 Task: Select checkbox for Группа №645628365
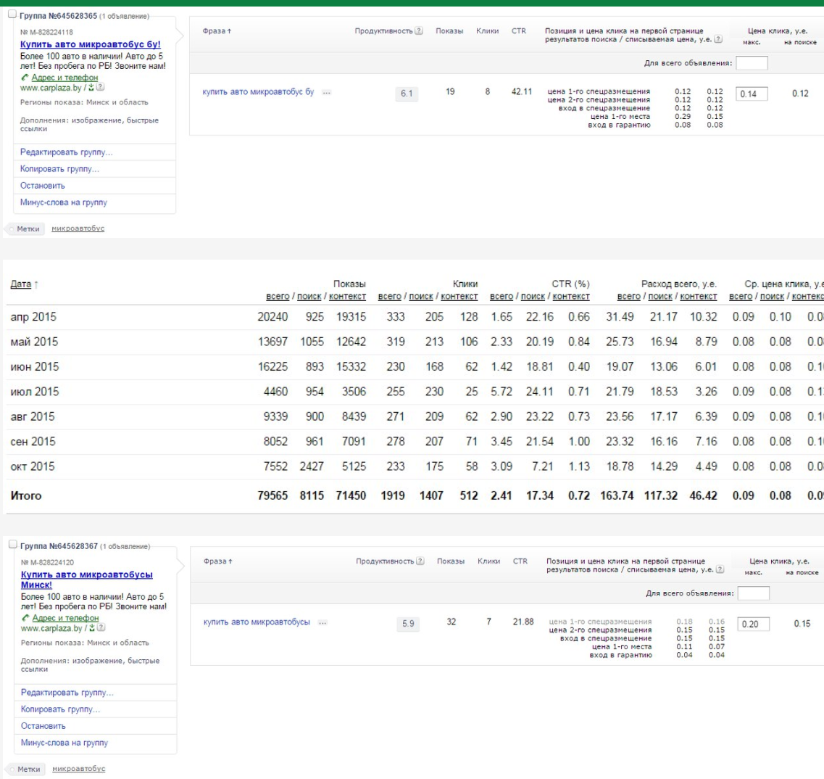11,15
